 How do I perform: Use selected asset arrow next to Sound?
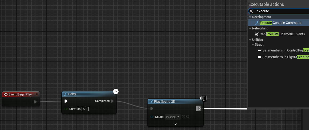tap(183, 117)
